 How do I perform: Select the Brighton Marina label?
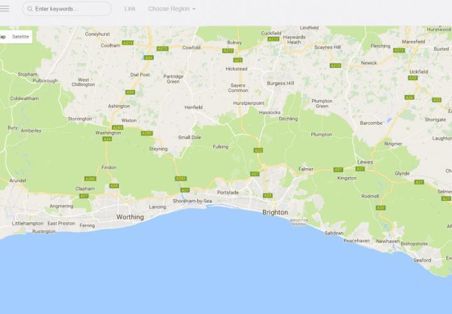click(299, 222)
